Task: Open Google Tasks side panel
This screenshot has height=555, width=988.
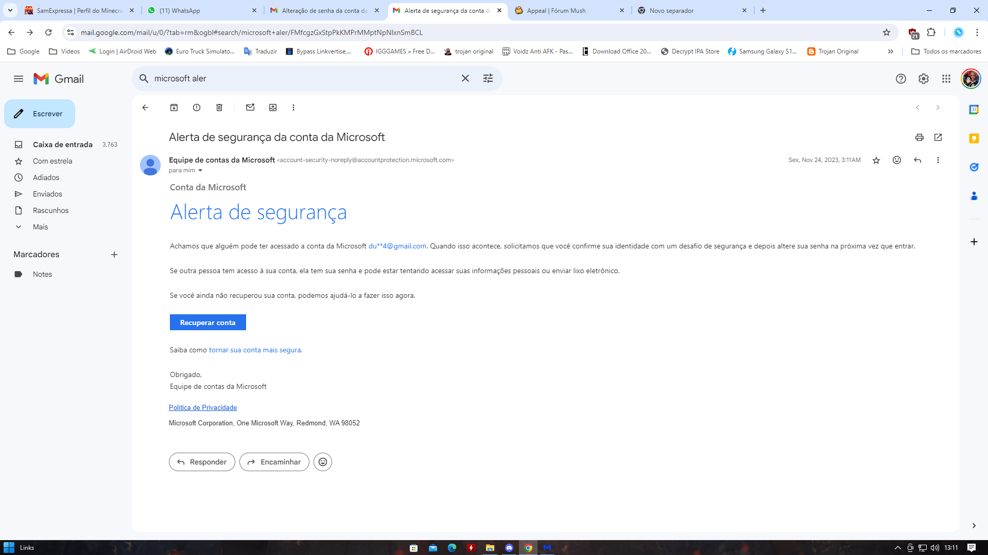Action: coord(974,167)
